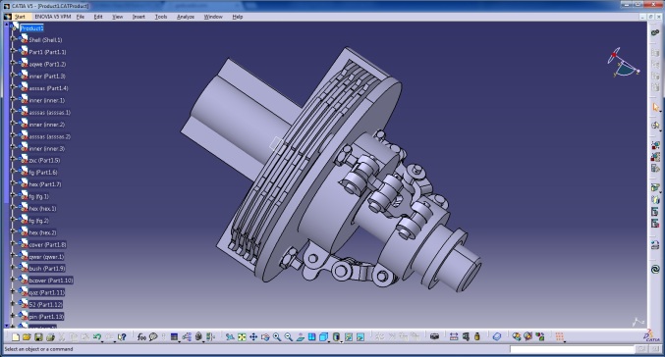Click the Zoom In magnifier icon
The width and height of the screenshot is (665, 357).
(277, 337)
